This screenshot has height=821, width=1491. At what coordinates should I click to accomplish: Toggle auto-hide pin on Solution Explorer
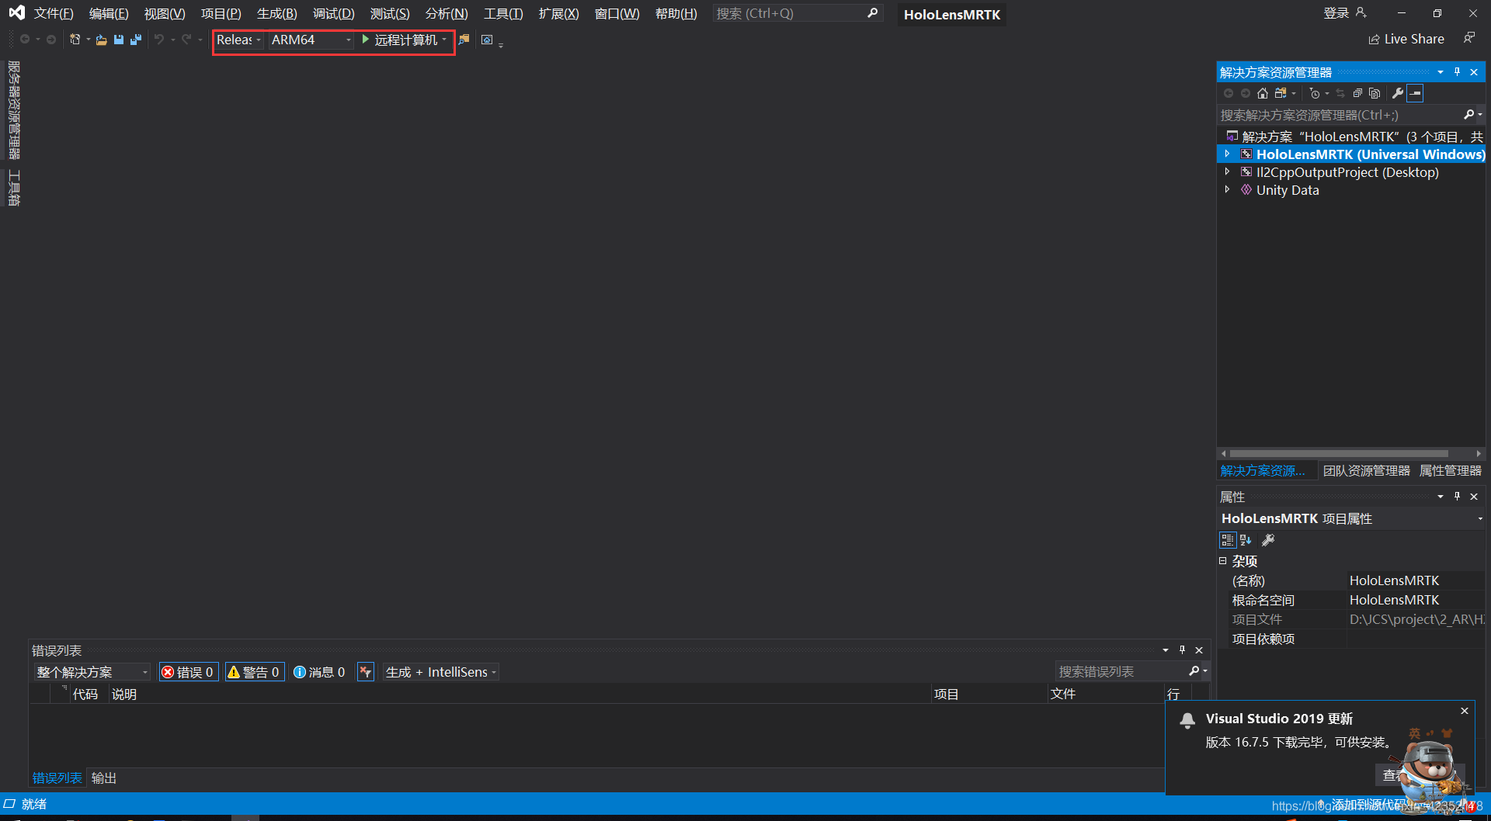1458,72
